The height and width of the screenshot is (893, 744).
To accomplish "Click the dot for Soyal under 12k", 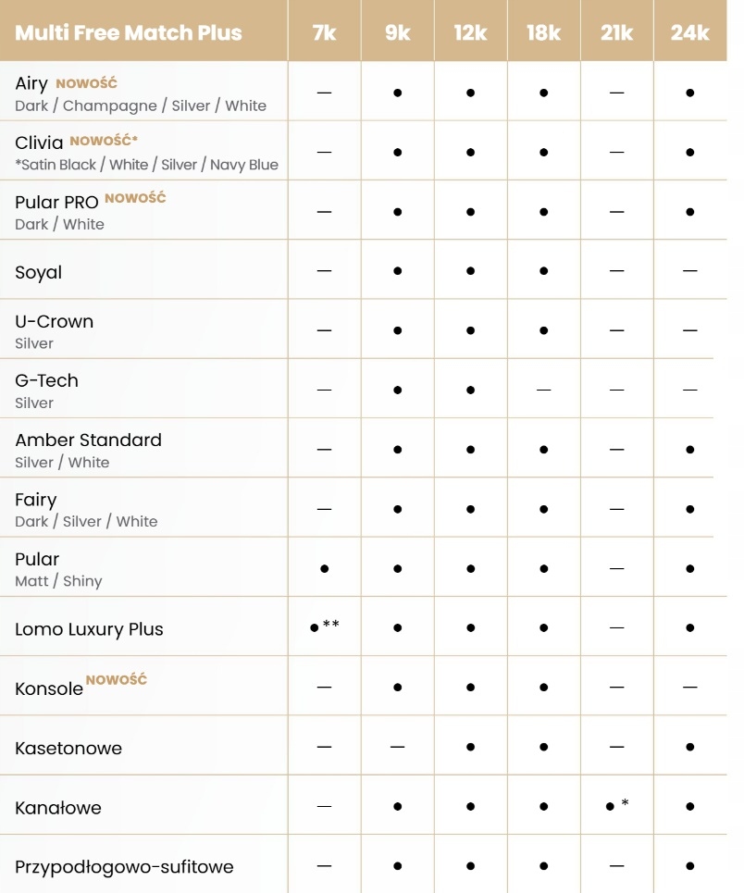I will 471,271.
